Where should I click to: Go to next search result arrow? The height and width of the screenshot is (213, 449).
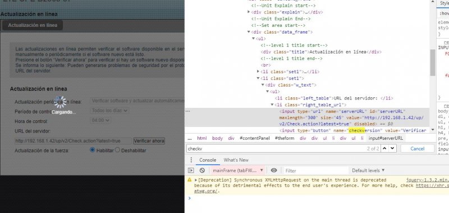(x=392, y=148)
